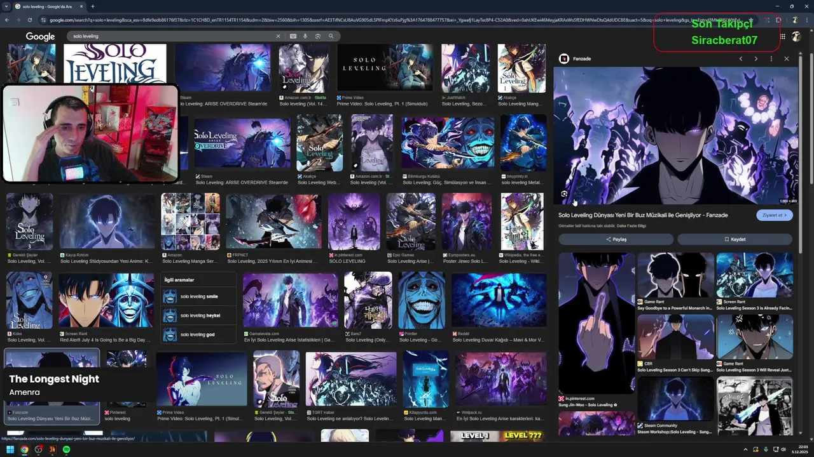Open the Chrome extensions puzzle icon

pyautogui.click(x=778, y=20)
